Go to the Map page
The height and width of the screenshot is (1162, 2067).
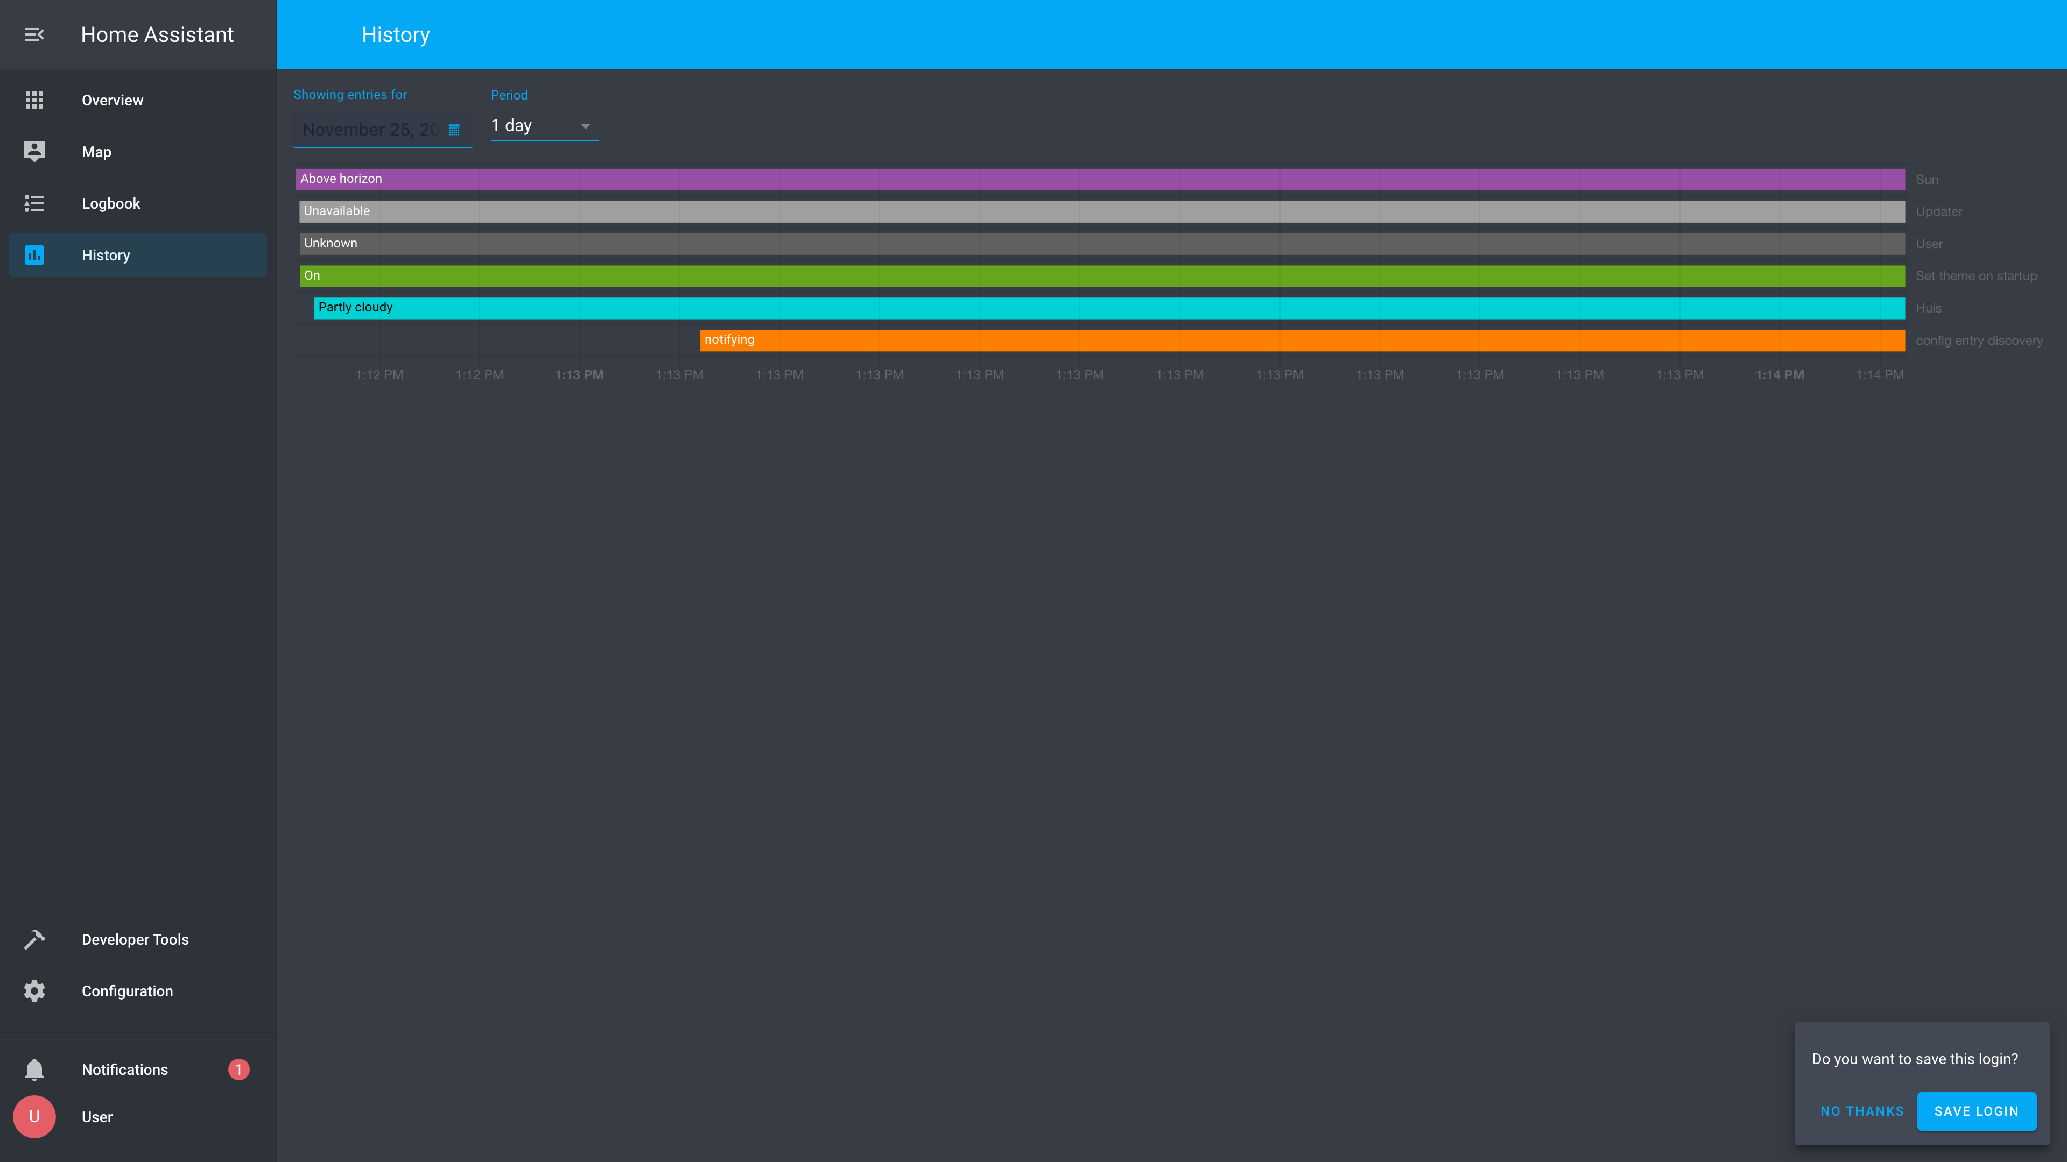pyautogui.click(x=96, y=152)
